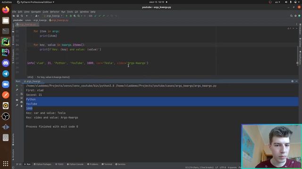Viewport: 302px width, 169px height.
Task: Click the green Run button in toolbar
Action: coord(67,16)
